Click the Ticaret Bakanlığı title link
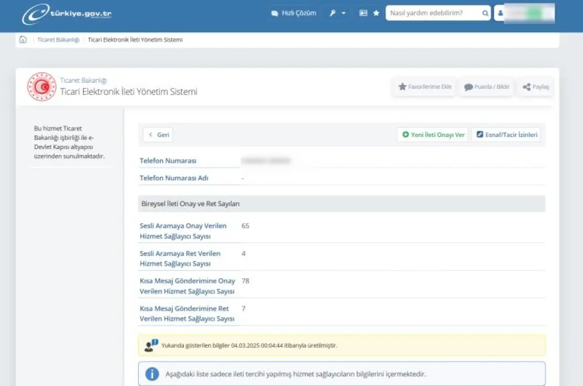This screenshot has height=386, width=583. (83, 80)
